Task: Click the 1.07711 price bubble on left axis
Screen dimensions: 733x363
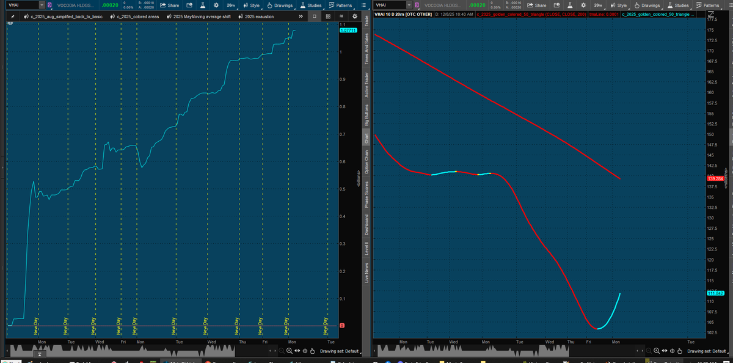Action: click(348, 30)
